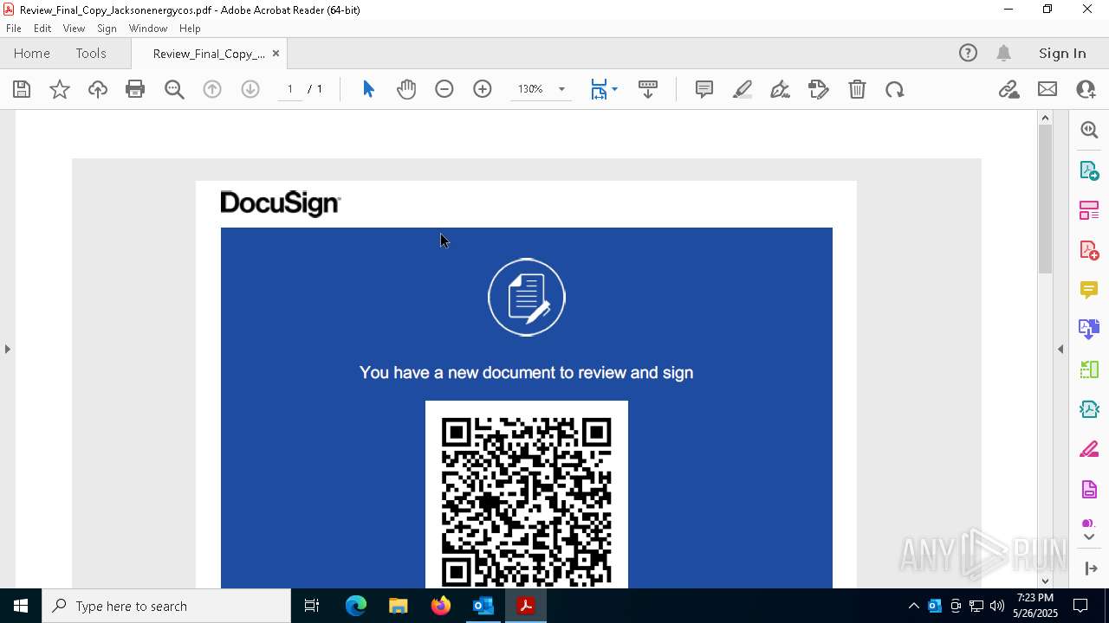The image size is (1109, 623).
Task: Zoom out with the minus button
Action: pyautogui.click(x=444, y=89)
